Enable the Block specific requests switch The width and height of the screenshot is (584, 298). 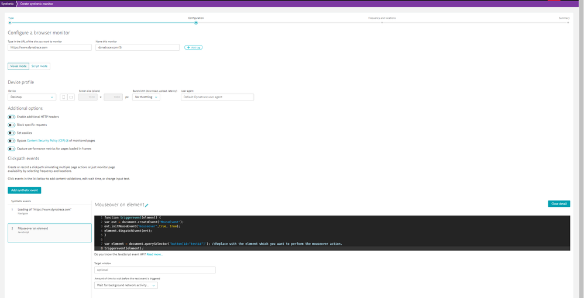tap(11, 125)
